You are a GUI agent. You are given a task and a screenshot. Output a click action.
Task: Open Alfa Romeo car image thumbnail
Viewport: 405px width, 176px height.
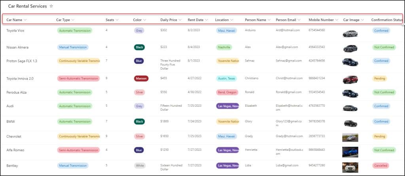point(350,152)
